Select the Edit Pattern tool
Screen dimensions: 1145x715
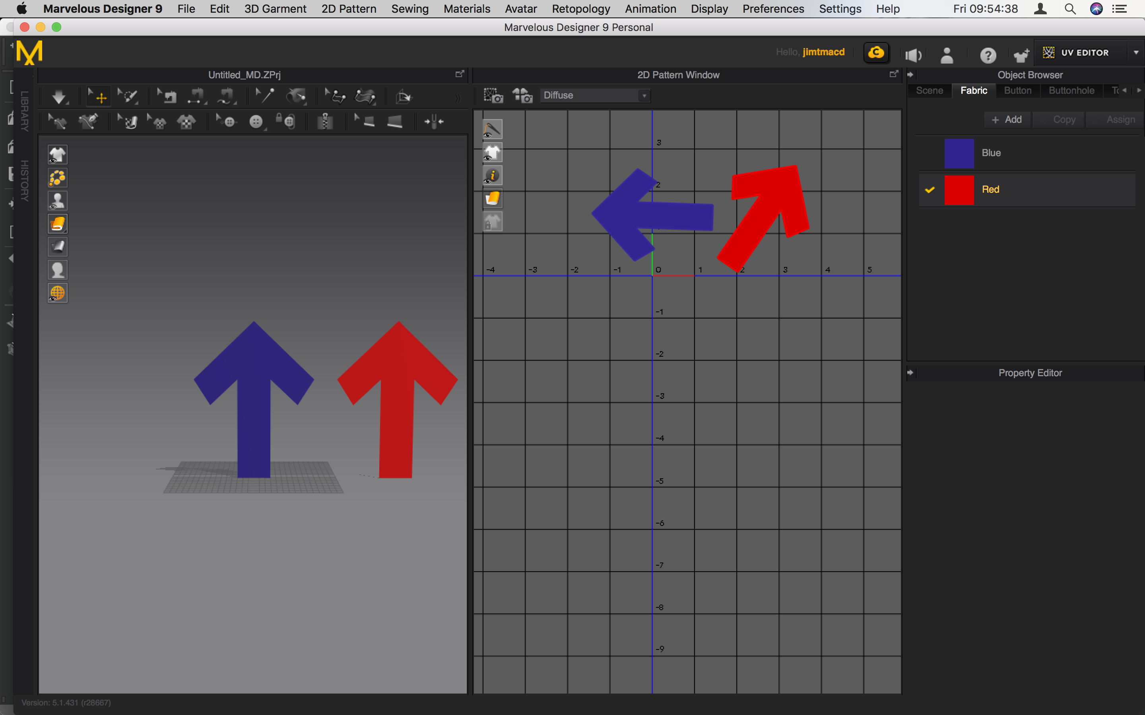click(x=129, y=96)
